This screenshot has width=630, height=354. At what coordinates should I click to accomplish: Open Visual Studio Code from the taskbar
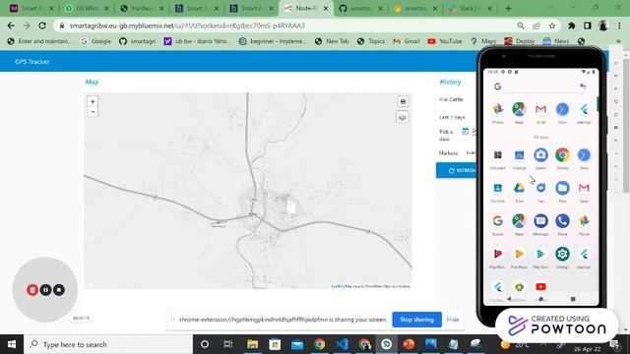pyautogui.click(x=342, y=344)
